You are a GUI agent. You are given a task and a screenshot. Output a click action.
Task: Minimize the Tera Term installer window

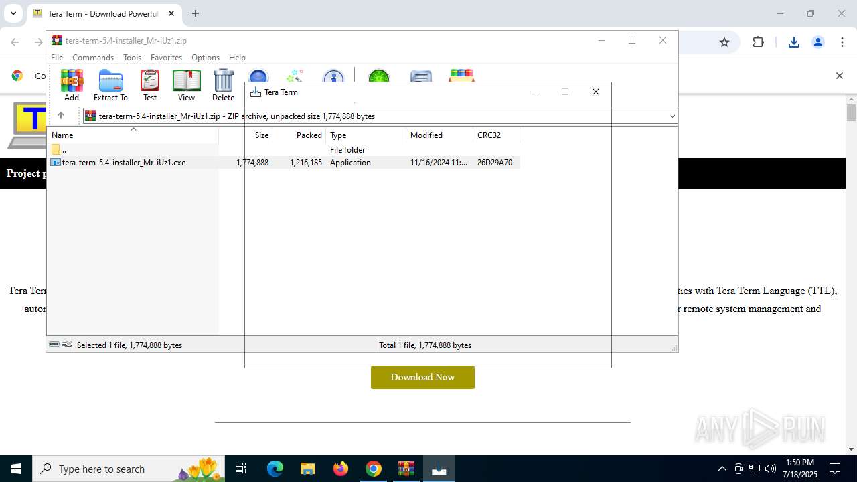534,92
